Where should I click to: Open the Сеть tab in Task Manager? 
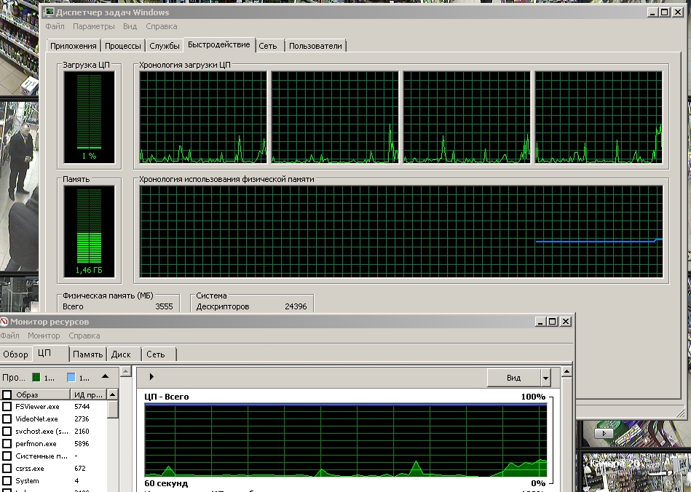click(268, 46)
